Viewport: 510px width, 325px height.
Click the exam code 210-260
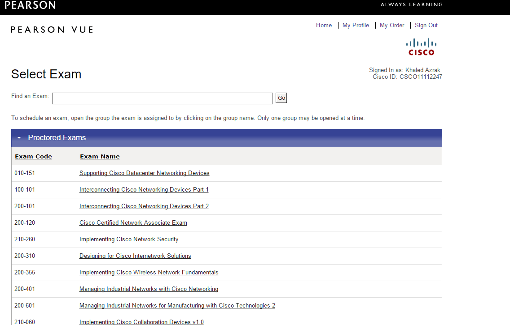point(24,239)
